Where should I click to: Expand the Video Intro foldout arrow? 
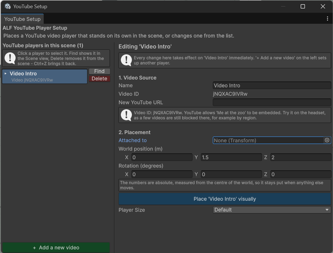pyautogui.click(x=5, y=74)
